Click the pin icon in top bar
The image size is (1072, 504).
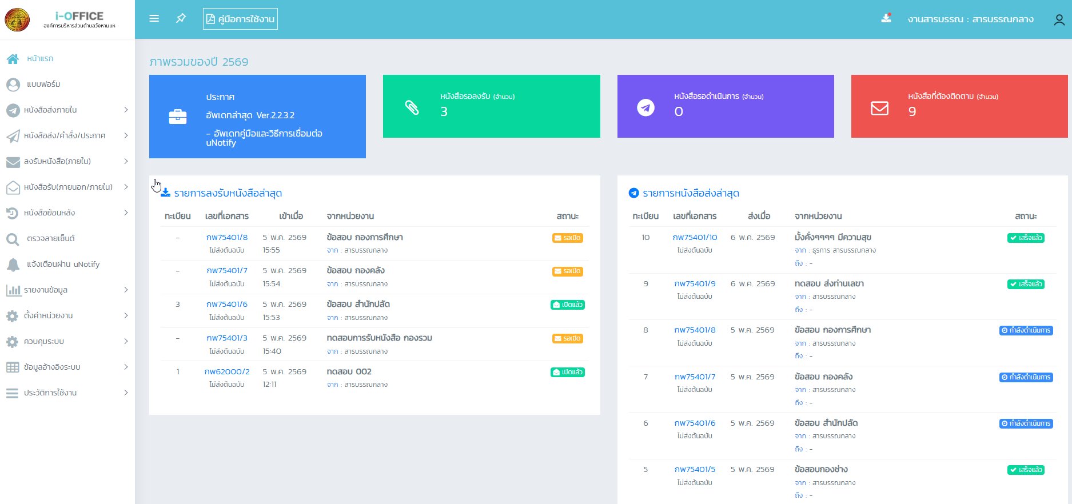(181, 18)
